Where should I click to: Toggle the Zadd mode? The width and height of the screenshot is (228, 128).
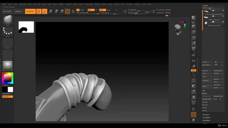103,10
